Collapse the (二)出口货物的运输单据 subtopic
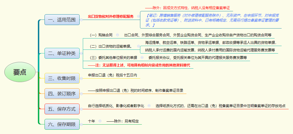The image size is (293, 134). pyautogui.click(x=138, y=46)
